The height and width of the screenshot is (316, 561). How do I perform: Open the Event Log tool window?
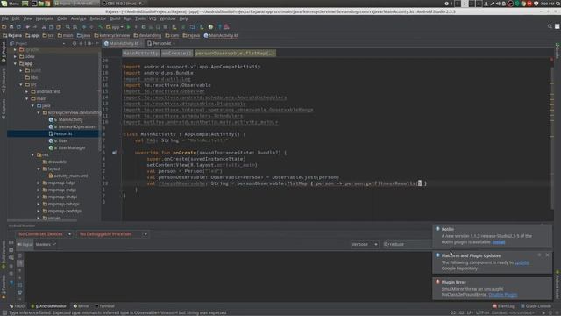coord(503,306)
